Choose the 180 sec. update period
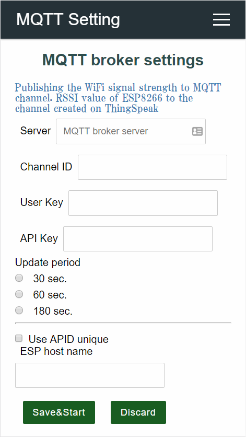This screenshot has height=437, width=246. [19, 310]
